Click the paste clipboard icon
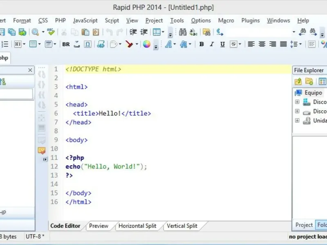The height and width of the screenshot is (245, 327). pyautogui.click(x=85, y=32)
